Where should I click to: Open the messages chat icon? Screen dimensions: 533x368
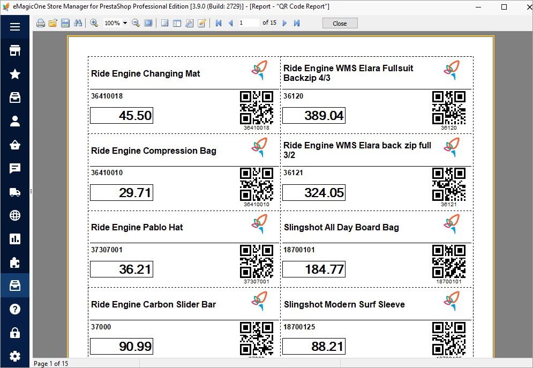tap(15, 169)
